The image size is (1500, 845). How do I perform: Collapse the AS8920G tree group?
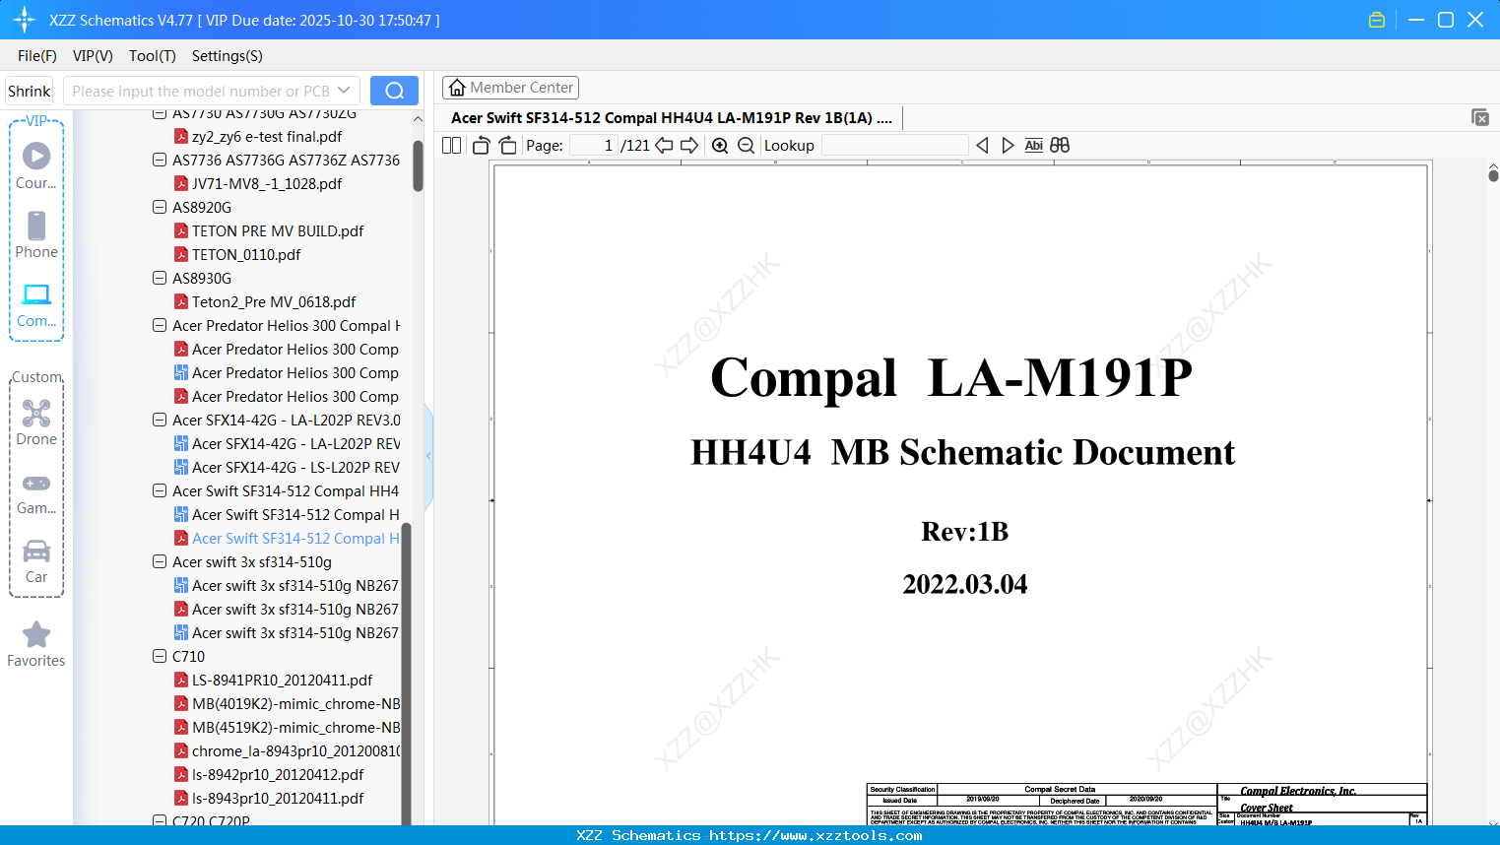160,207
